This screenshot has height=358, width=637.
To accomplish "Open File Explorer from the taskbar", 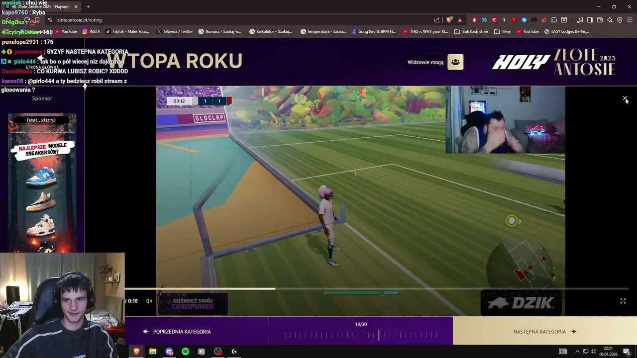I will pos(153,352).
